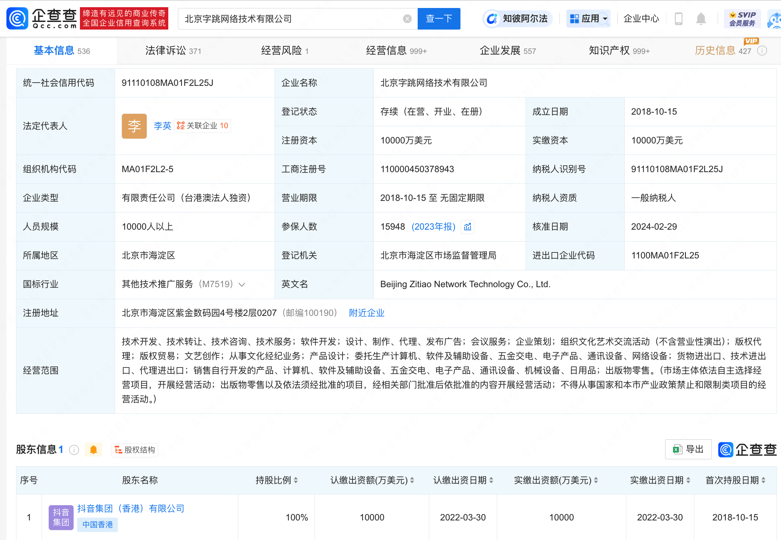The width and height of the screenshot is (781, 540).
Task: Switch to the 法律诉讼 tab
Action: 173,51
